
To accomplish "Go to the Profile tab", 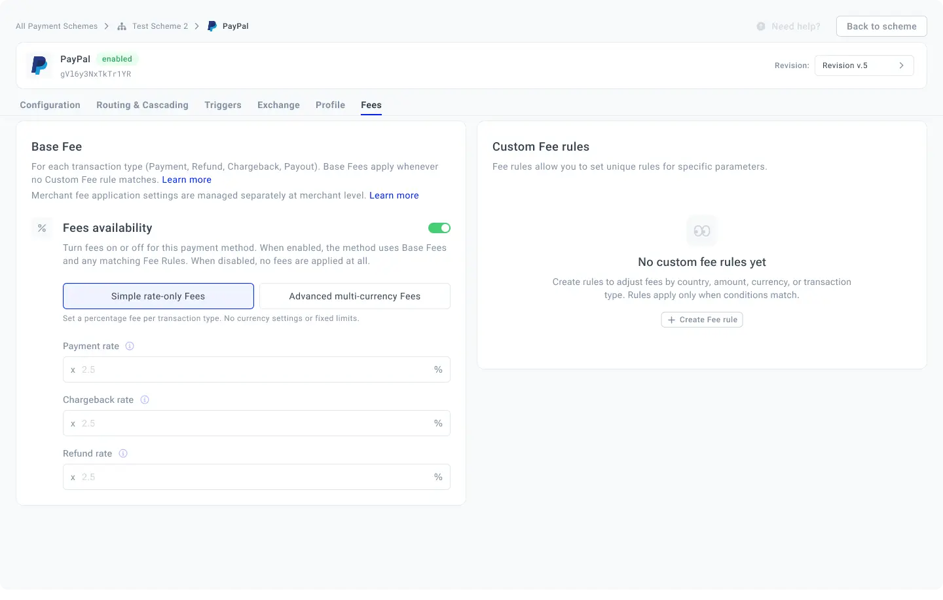I will (x=330, y=105).
